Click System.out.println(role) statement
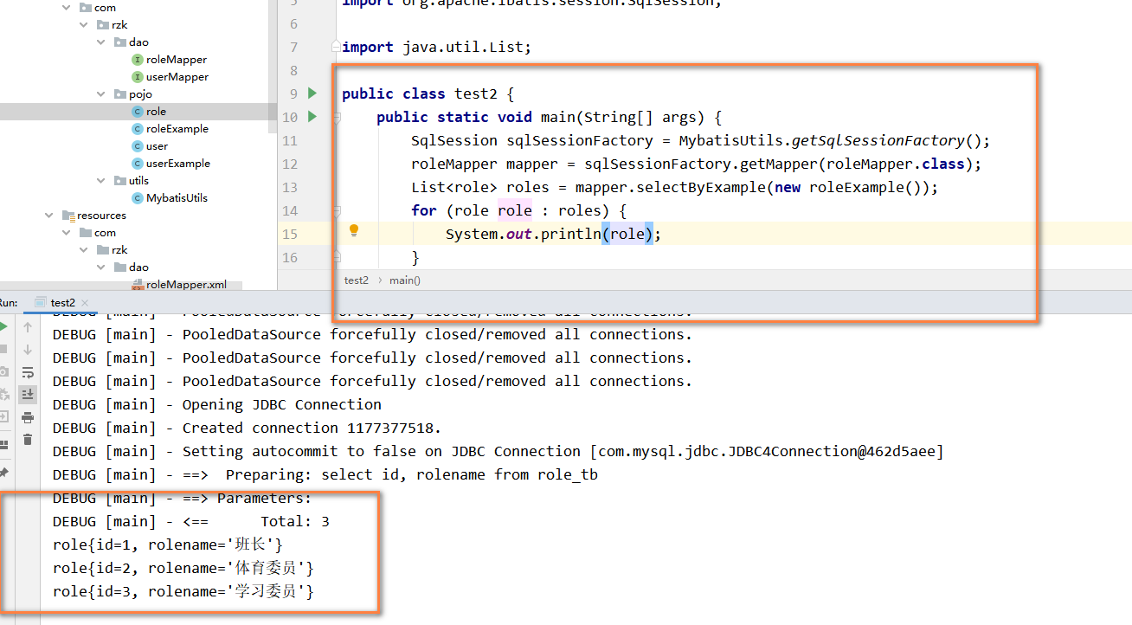This screenshot has height=625, width=1132. (x=554, y=234)
